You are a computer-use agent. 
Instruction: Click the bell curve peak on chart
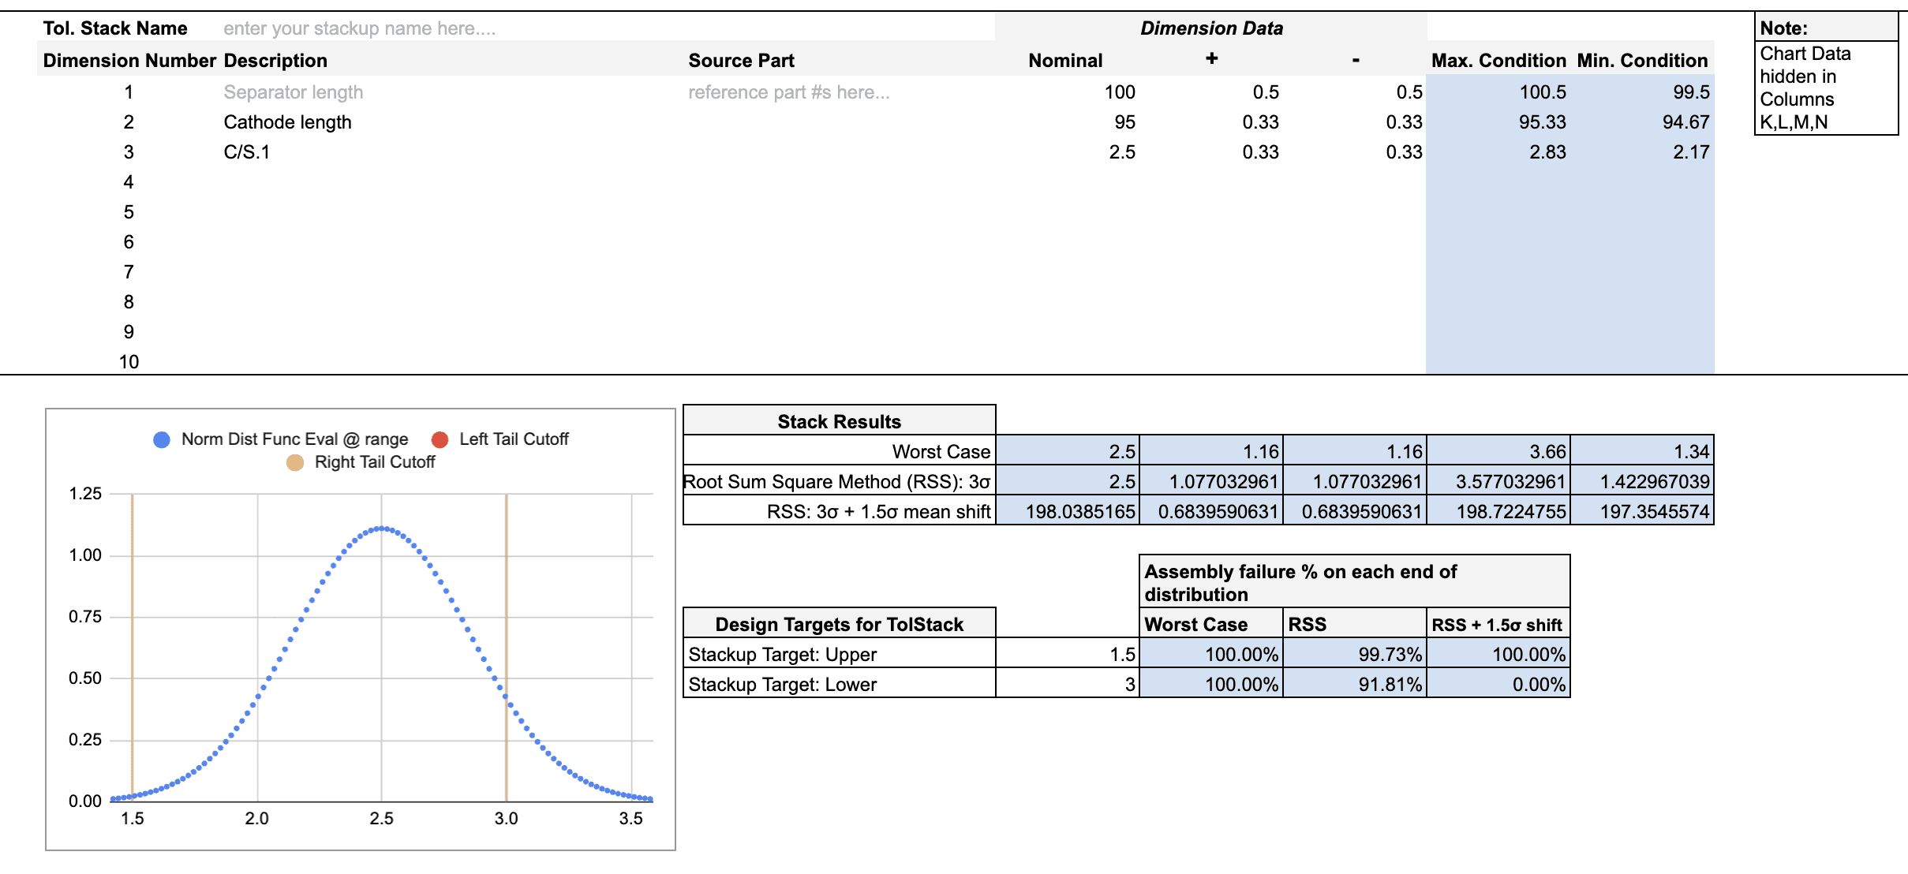382,528
